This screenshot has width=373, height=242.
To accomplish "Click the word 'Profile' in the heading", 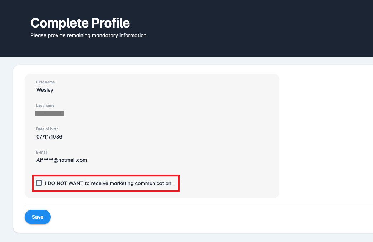I will (111, 23).
